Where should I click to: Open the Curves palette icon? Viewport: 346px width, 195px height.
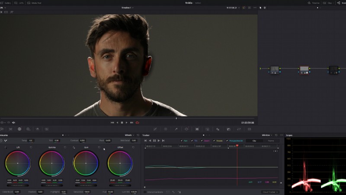click(155, 129)
